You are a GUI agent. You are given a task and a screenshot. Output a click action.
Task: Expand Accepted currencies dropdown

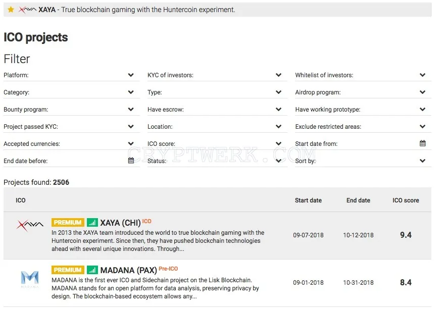[72, 144]
